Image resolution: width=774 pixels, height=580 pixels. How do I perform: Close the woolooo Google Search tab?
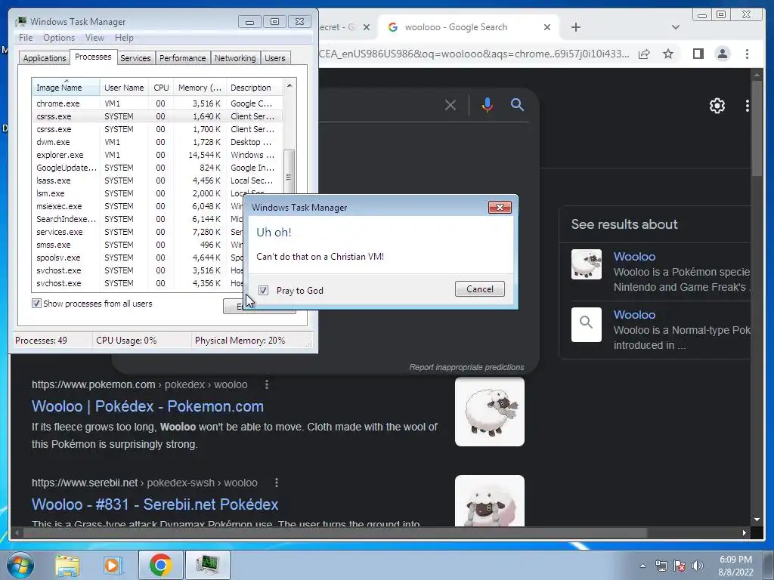point(547,27)
